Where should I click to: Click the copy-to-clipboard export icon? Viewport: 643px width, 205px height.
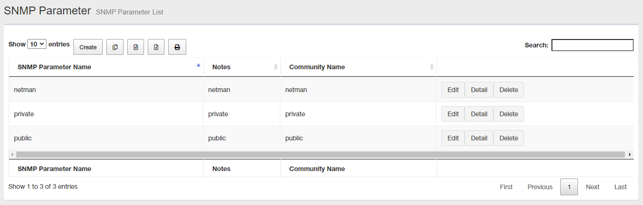(x=115, y=47)
